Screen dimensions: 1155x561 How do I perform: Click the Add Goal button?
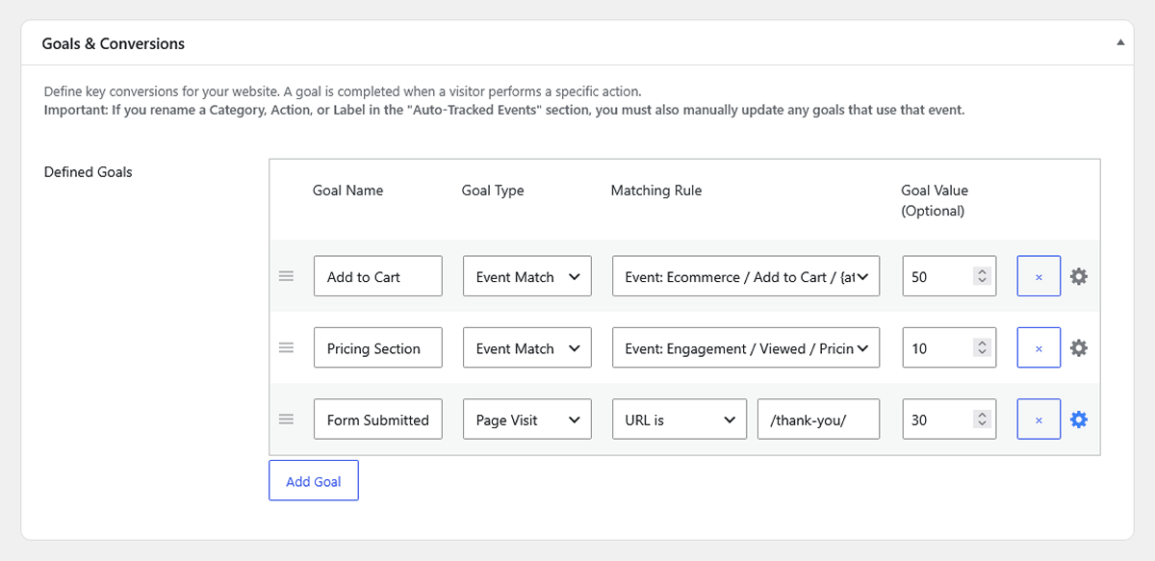tap(314, 481)
